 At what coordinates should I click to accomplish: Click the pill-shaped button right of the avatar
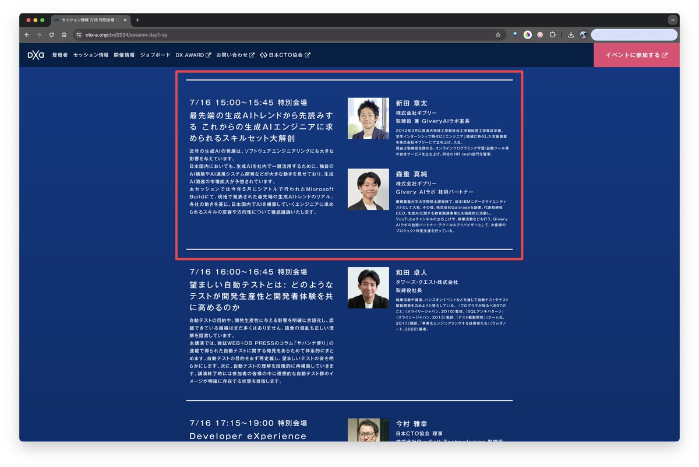click(634, 35)
